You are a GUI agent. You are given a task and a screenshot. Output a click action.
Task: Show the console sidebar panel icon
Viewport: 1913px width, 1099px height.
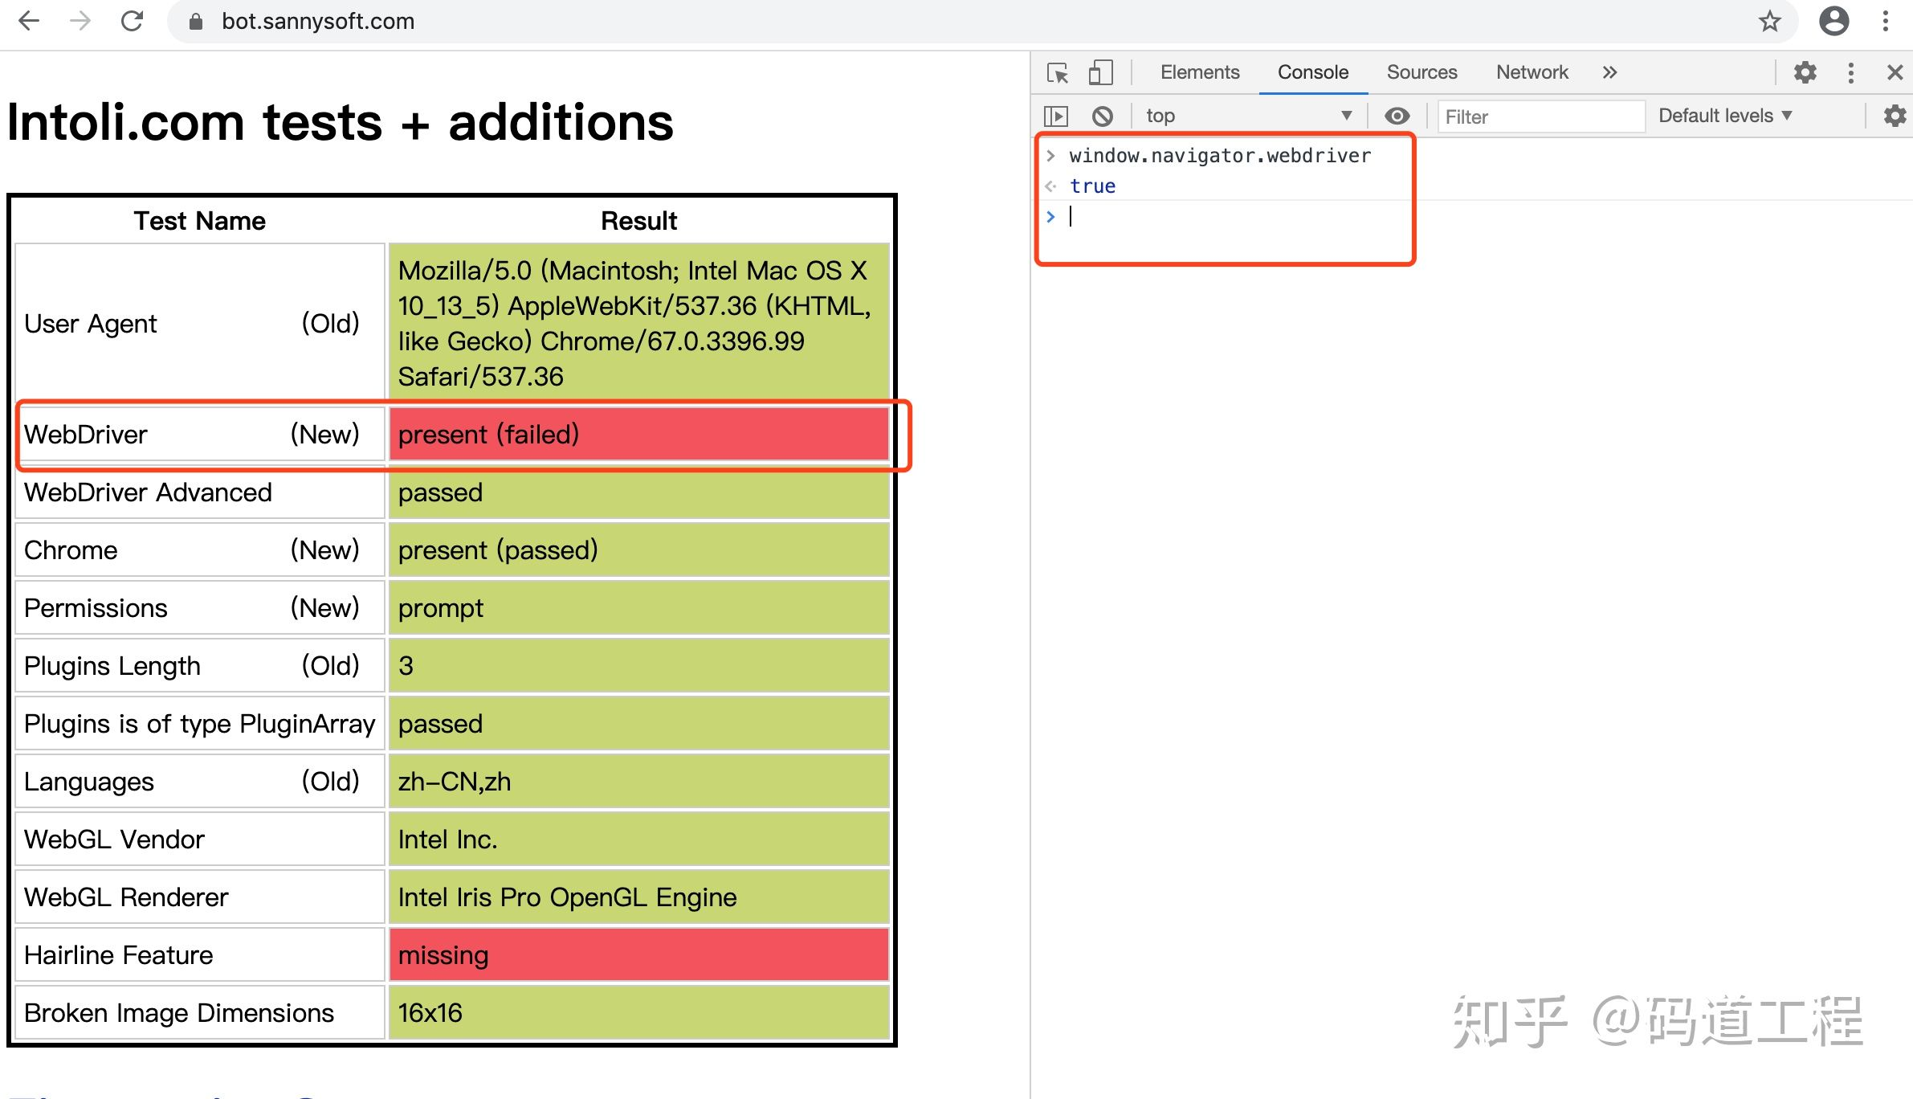[x=1056, y=116]
